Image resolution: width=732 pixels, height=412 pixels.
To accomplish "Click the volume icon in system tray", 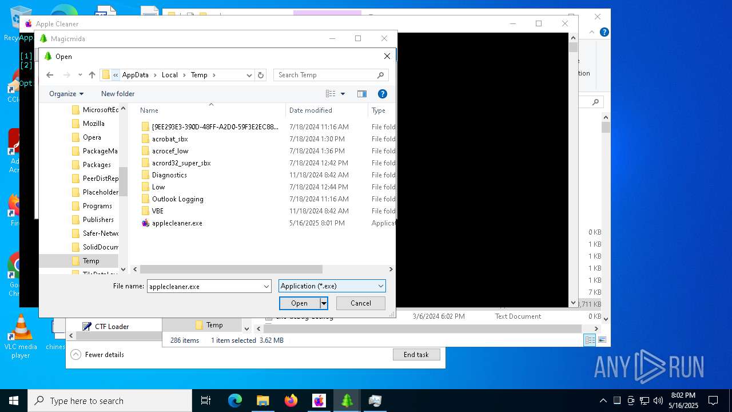I will (x=658, y=401).
